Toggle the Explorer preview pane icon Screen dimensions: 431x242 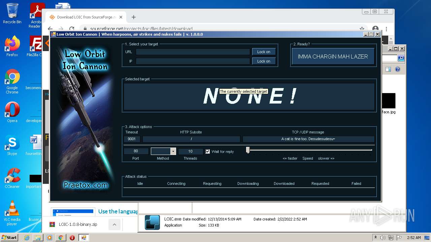pyautogui.click(x=388, y=70)
